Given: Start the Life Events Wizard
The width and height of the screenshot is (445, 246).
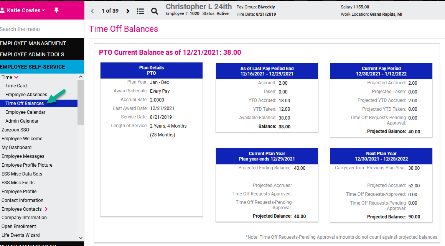Looking at the screenshot, I should tap(21, 235).
